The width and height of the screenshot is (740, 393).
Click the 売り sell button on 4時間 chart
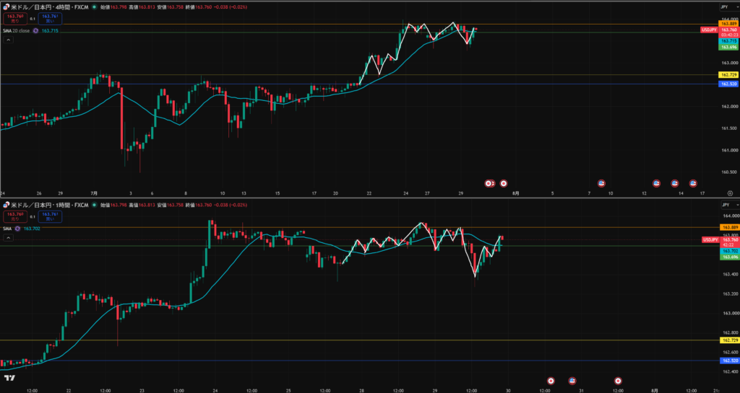click(x=15, y=19)
